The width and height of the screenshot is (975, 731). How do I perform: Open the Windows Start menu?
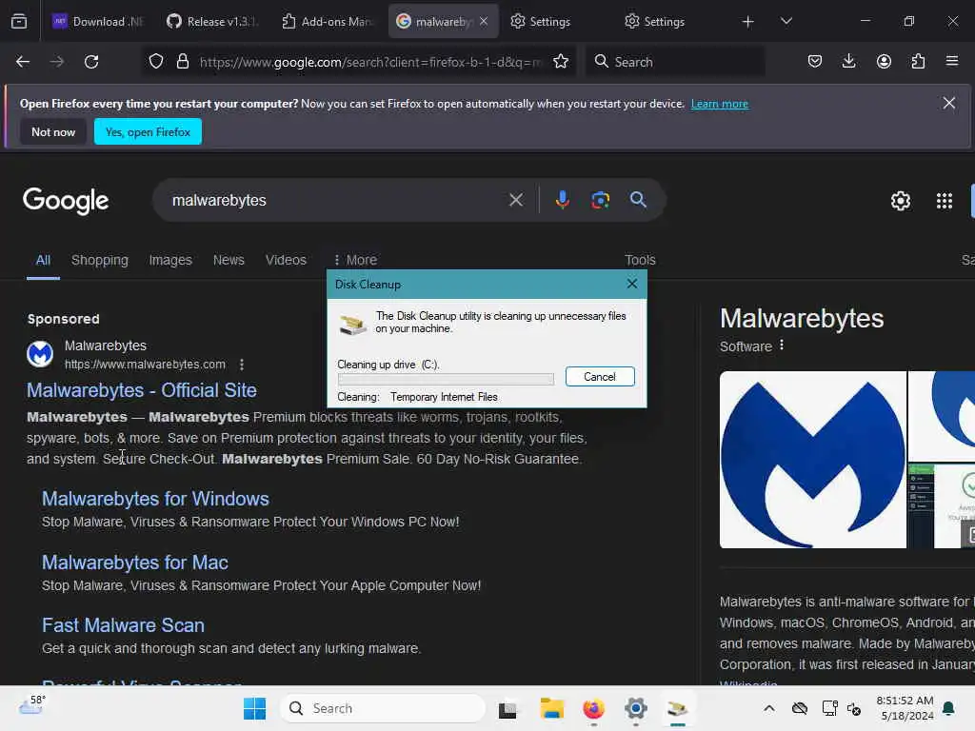click(254, 708)
